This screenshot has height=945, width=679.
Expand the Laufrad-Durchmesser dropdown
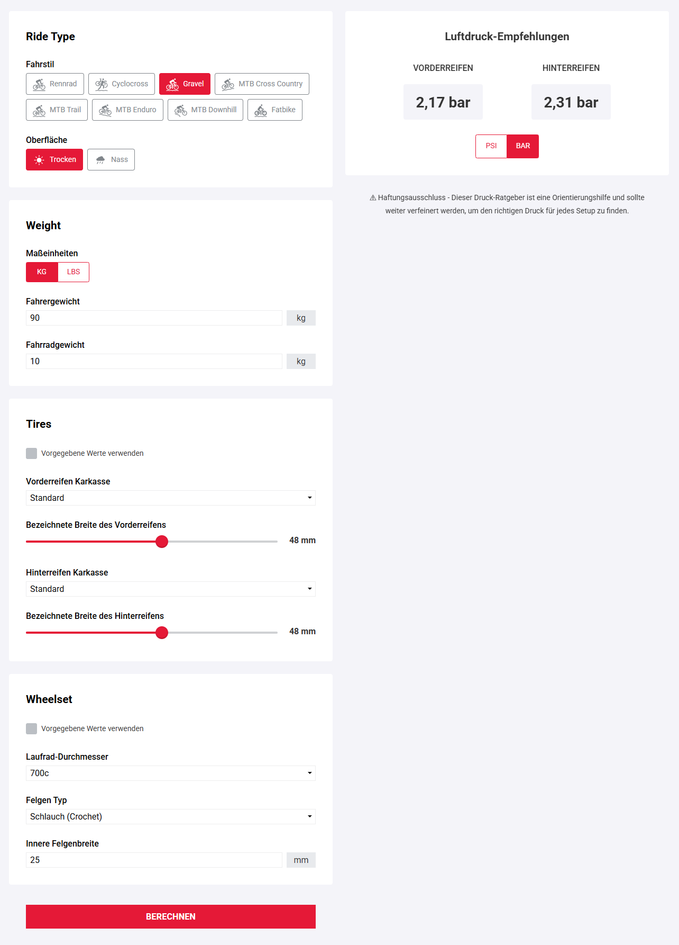pyautogui.click(x=170, y=773)
